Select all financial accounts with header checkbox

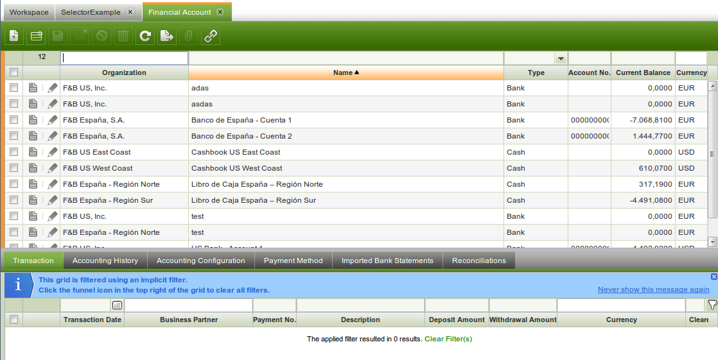13,73
